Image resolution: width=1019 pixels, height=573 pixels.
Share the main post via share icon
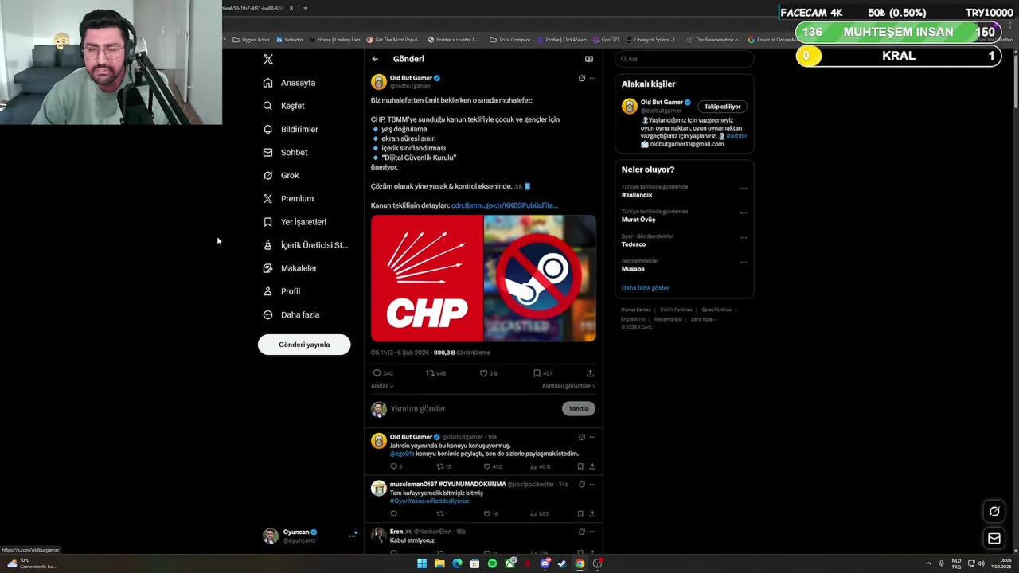(x=590, y=373)
